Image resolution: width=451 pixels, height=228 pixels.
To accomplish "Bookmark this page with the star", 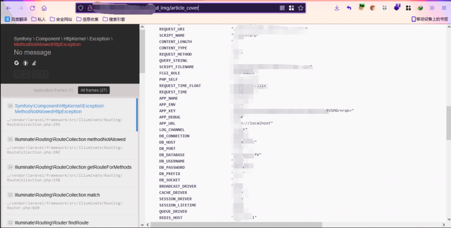I will [x=301, y=8].
